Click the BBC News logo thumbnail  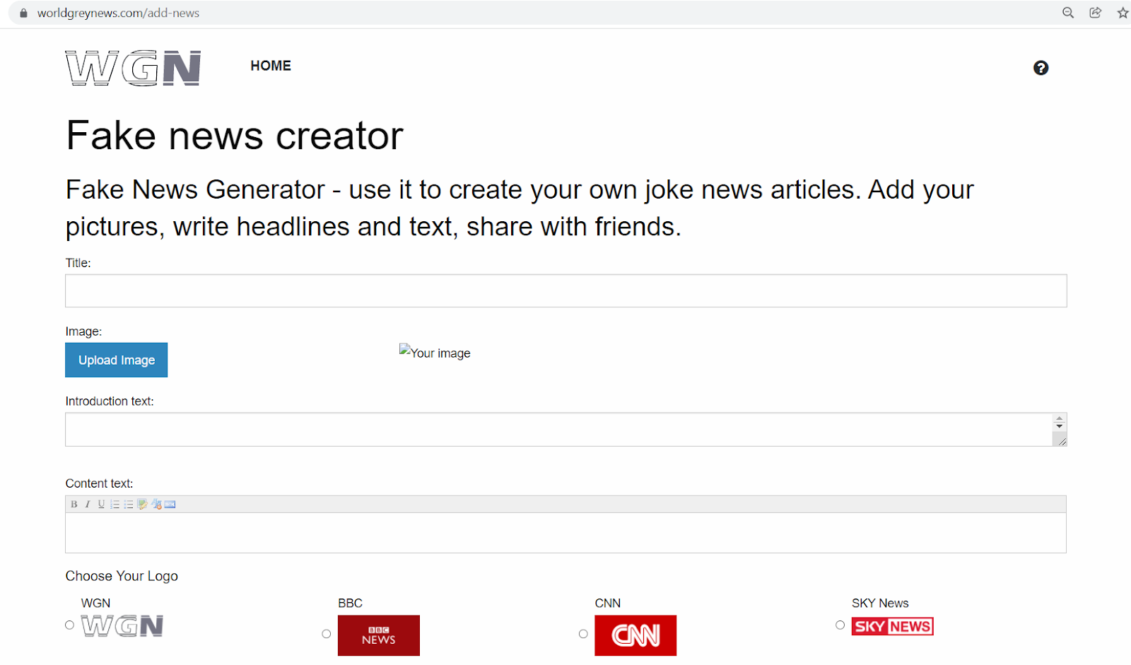[379, 635]
